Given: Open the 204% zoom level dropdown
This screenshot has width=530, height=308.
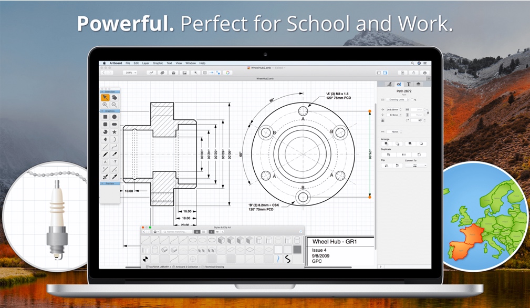Looking at the screenshot, I should click(130, 73).
